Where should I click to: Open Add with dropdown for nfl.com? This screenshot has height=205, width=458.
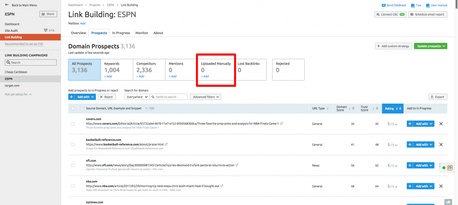click(424, 165)
